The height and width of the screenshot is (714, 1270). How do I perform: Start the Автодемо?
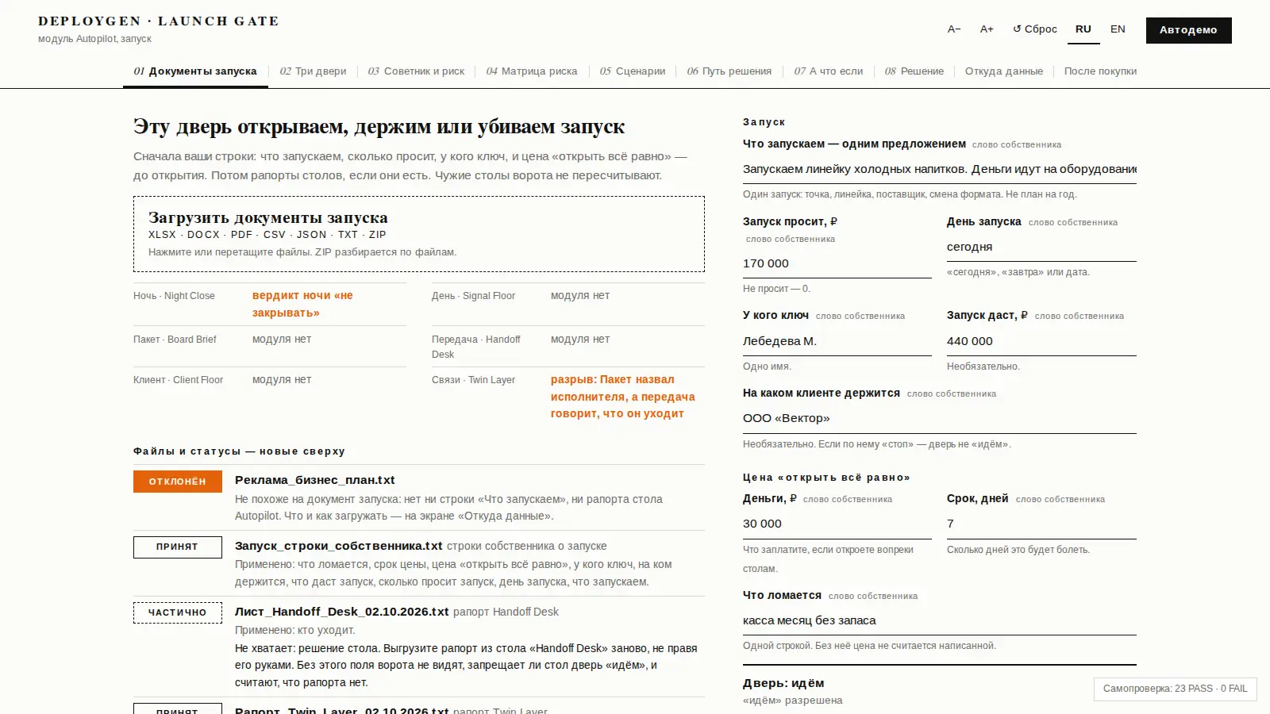[x=1188, y=30]
